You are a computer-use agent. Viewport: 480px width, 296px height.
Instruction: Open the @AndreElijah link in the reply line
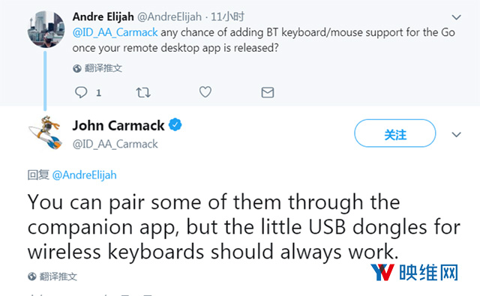85,175
